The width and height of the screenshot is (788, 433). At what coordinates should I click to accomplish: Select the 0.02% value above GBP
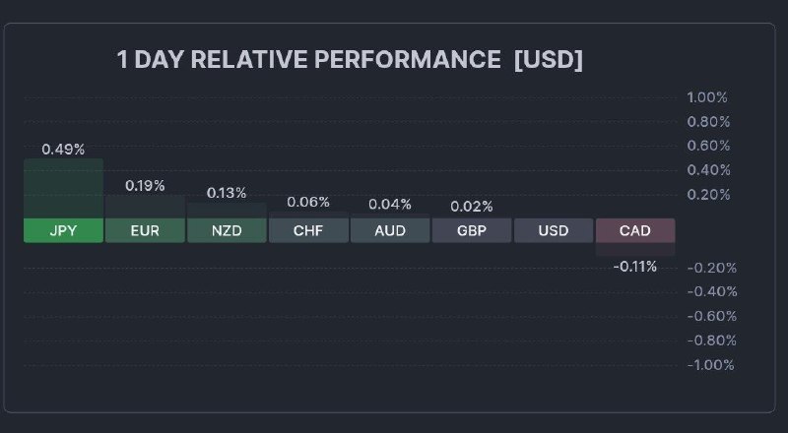click(x=472, y=207)
